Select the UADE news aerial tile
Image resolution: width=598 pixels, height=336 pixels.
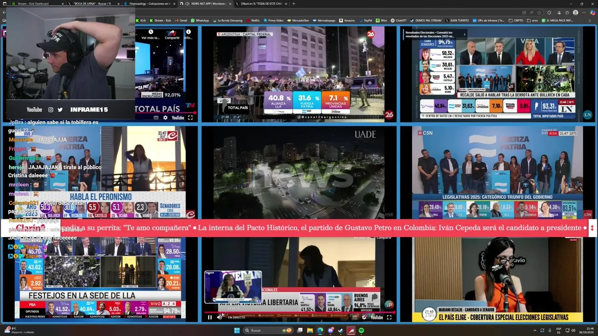coord(299,172)
